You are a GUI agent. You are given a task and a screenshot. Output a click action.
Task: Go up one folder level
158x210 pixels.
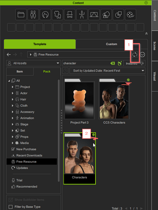coord(21,55)
